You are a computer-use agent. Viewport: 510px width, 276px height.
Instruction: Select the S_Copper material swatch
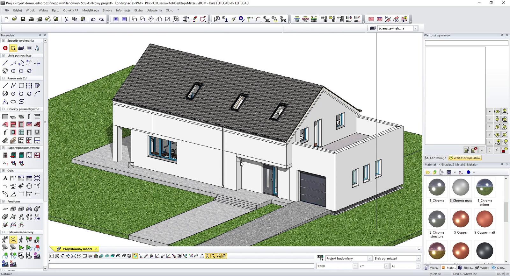pyautogui.click(x=461, y=219)
